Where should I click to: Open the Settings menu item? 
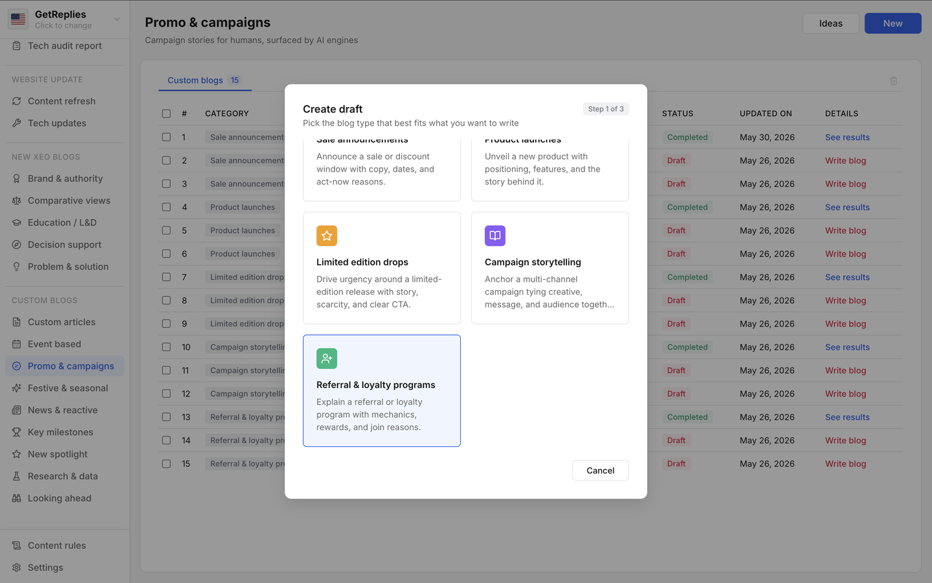tap(65, 567)
